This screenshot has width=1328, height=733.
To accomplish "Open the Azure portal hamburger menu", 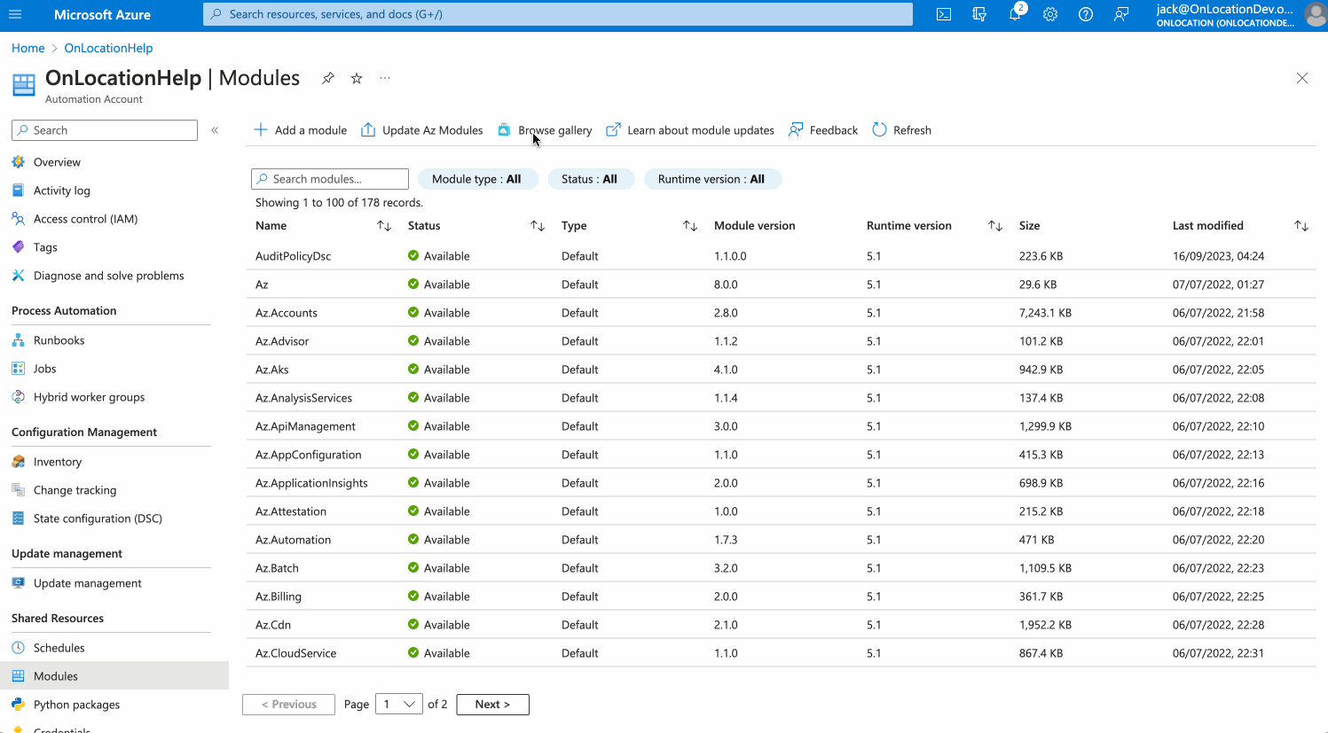I will 15,14.
